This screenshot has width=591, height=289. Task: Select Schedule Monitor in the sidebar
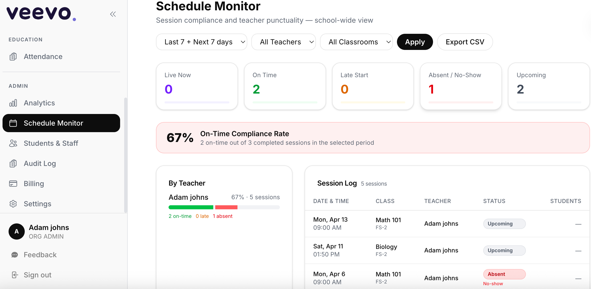[61, 123]
